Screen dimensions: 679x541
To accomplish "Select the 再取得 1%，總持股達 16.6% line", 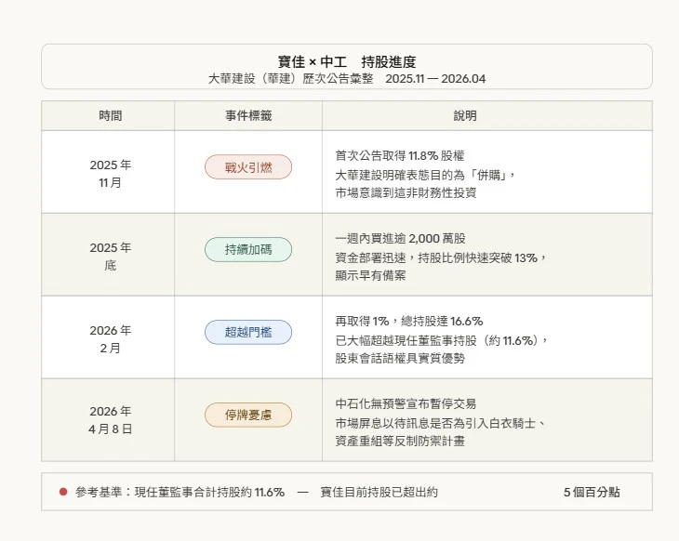I will click(x=409, y=321).
